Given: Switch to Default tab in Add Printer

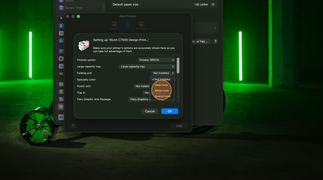Looking at the screenshot, I should click(114, 26).
